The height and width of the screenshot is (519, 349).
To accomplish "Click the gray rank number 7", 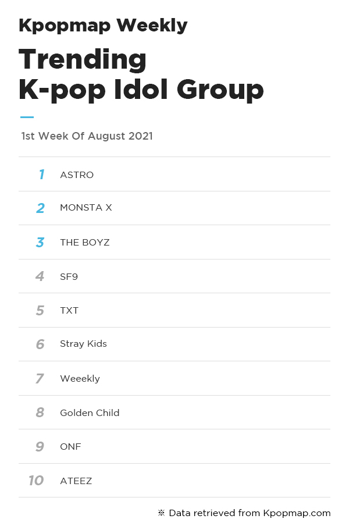I will pyautogui.click(x=40, y=378).
